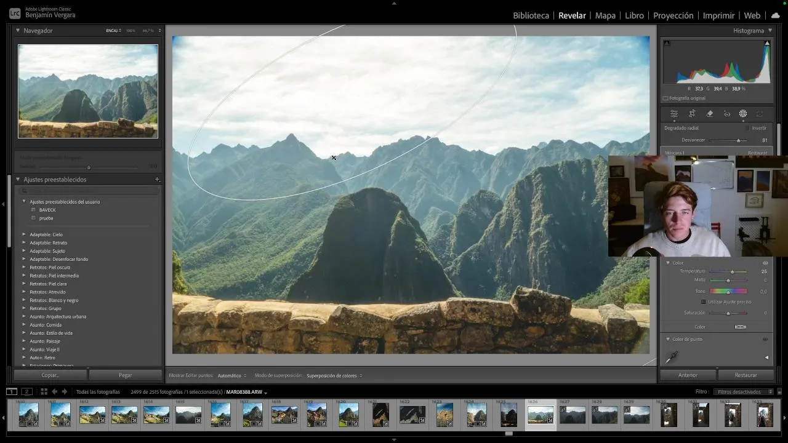Collapse the Navegador panel

[x=18, y=30]
